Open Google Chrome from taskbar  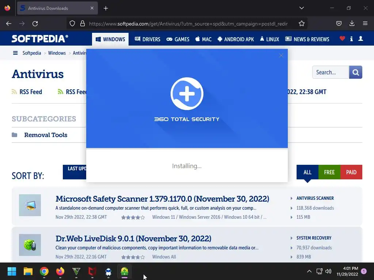pos(44,271)
